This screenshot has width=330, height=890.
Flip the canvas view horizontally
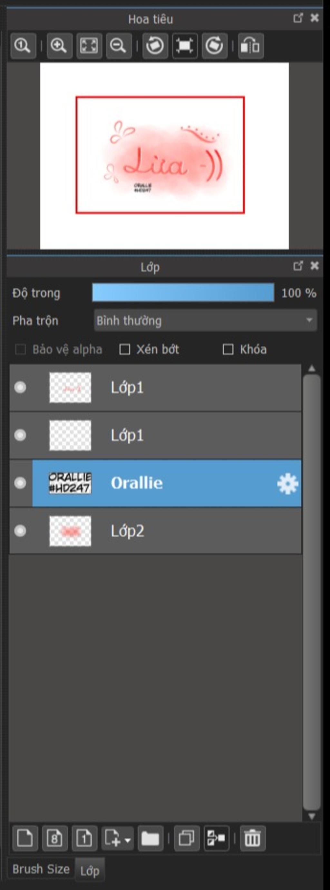[251, 45]
